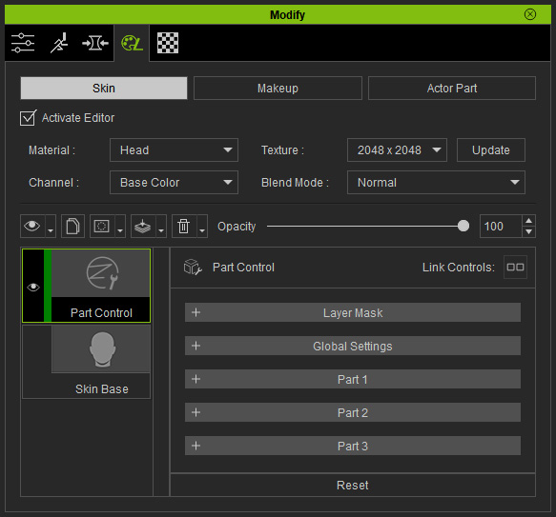The image size is (556, 517).
Task: Open the Channel dropdown showing Base Color
Action: [x=174, y=183]
